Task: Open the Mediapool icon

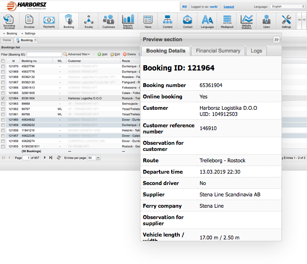Action: tap(227, 21)
